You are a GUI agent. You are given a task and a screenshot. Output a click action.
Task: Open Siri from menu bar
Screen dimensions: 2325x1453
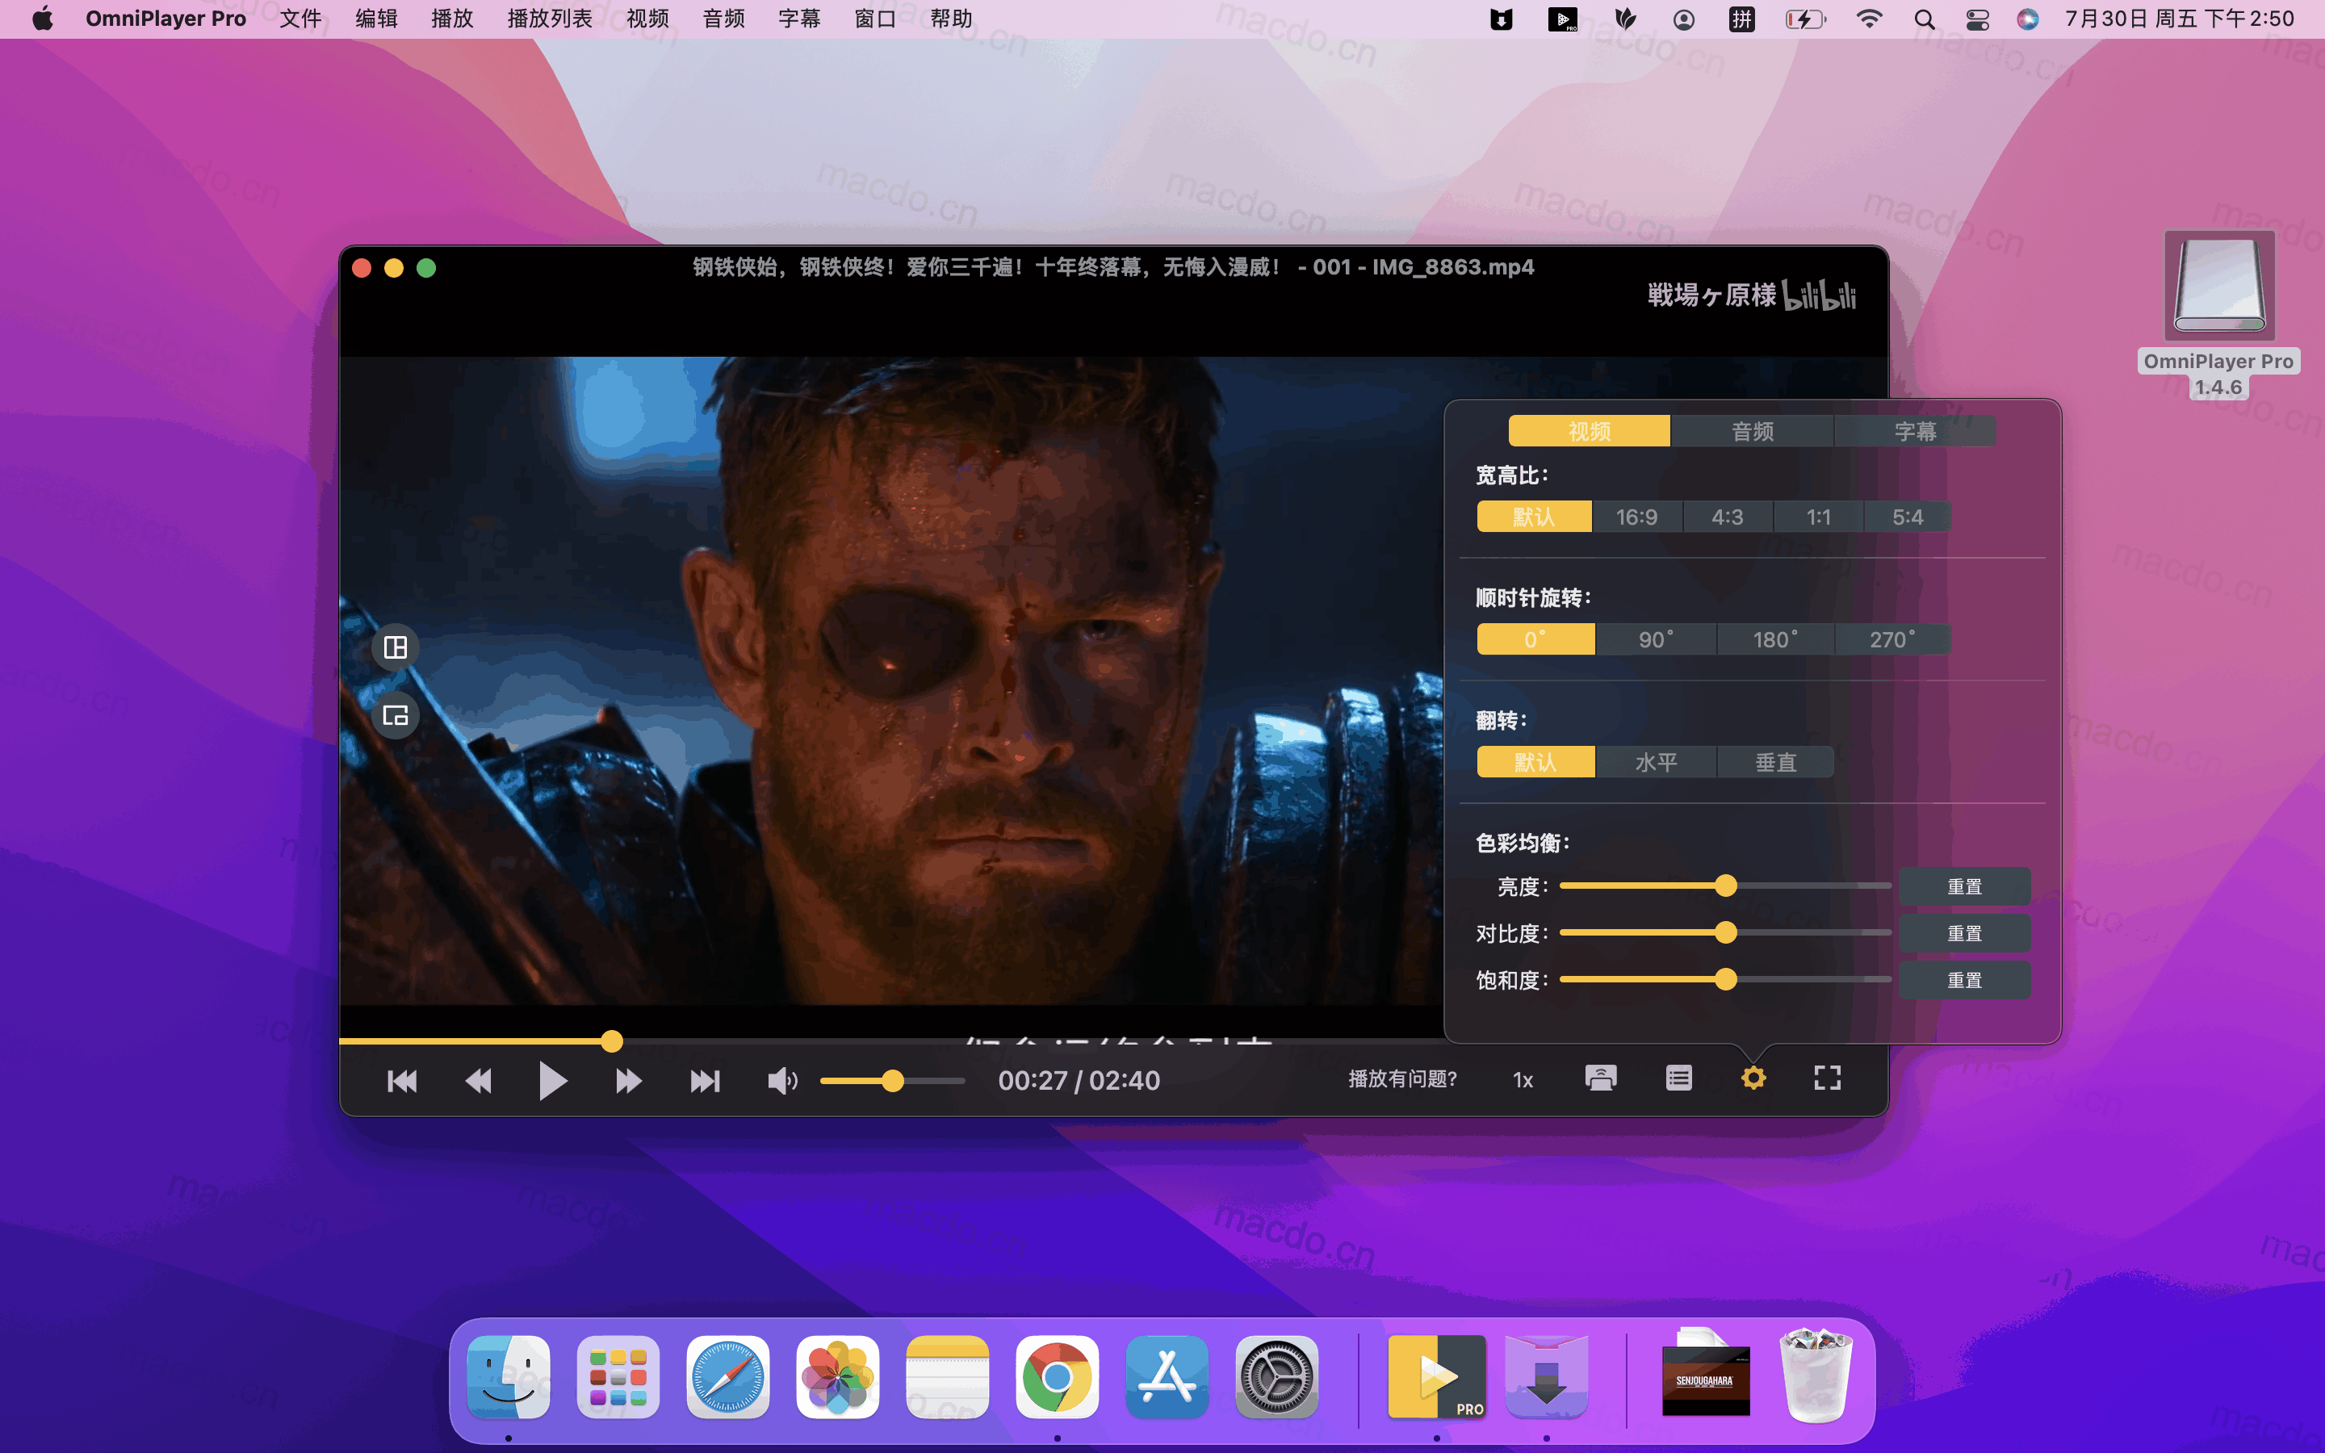click(2027, 19)
